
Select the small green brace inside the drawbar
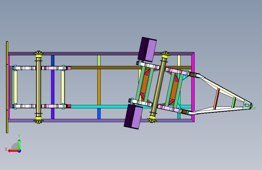pyautogui.click(x=234, y=103)
